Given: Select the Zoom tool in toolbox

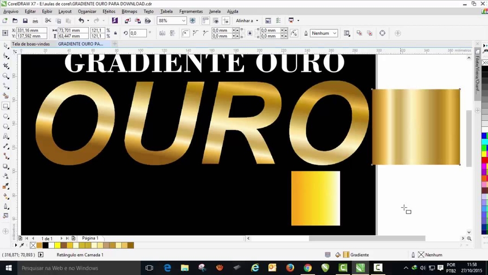Looking at the screenshot, I should point(6,76).
